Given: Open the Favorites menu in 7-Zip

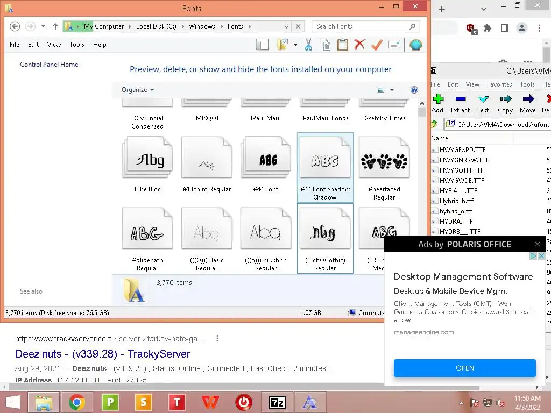Looking at the screenshot, I should point(499,84).
